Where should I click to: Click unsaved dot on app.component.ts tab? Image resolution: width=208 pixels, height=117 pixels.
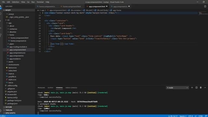pos(129,6)
